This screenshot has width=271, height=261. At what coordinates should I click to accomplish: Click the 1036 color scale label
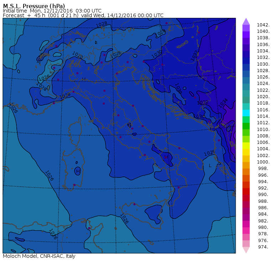coord(263,45)
